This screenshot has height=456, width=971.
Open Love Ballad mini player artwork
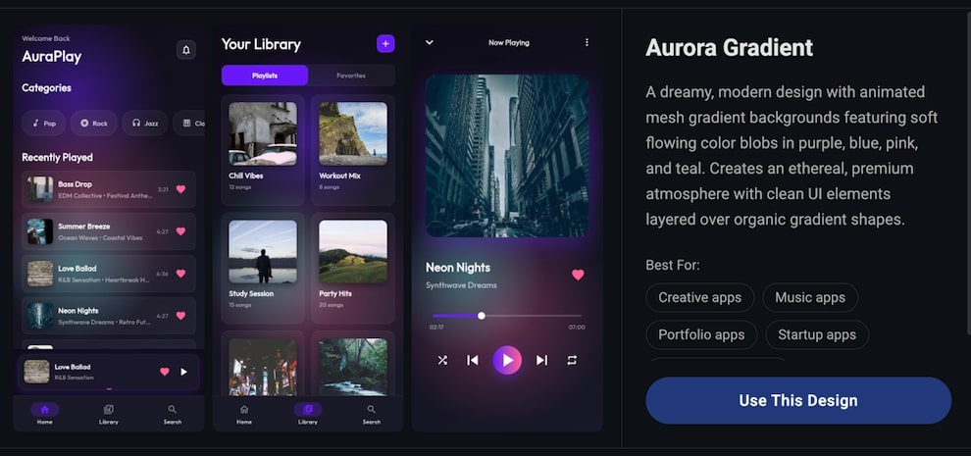coord(36,372)
